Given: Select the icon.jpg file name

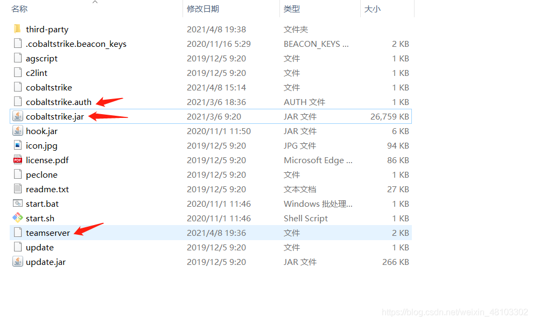Looking at the screenshot, I should [42, 146].
